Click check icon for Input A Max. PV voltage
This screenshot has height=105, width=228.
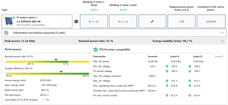[167, 81]
